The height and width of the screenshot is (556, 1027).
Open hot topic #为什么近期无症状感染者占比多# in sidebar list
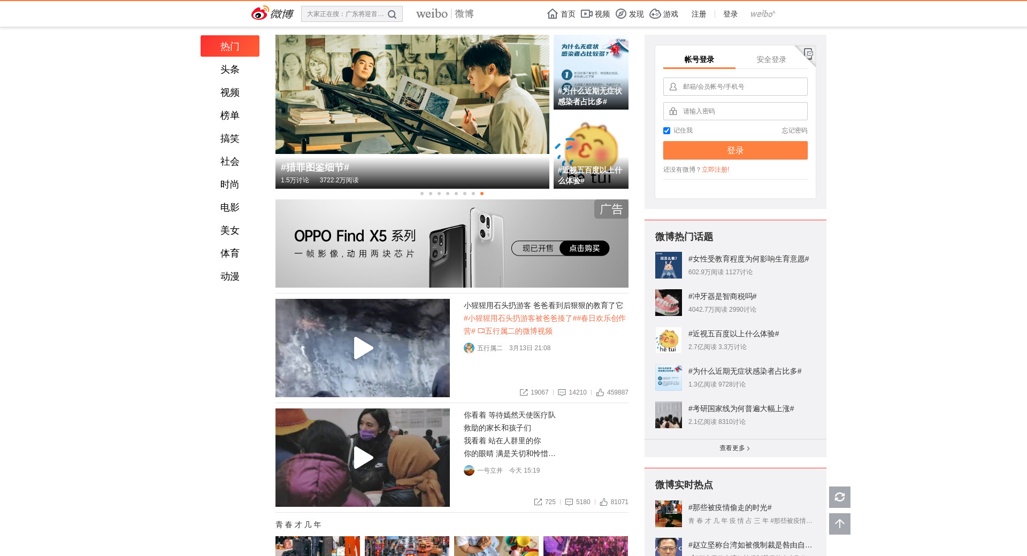[x=745, y=371]
